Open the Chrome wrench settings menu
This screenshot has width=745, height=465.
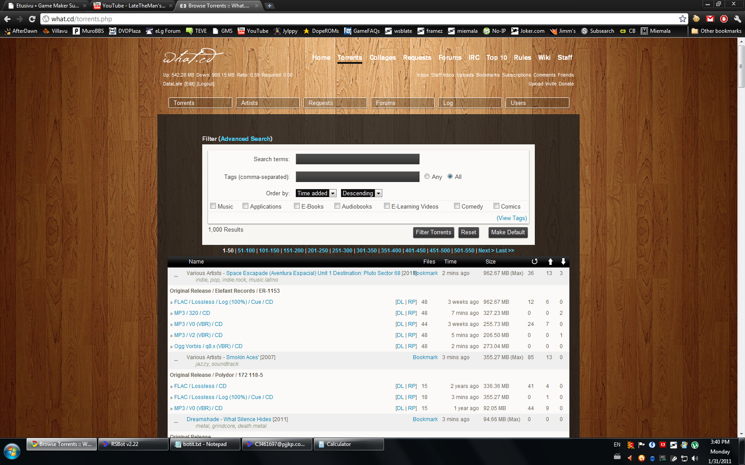(737, 19)
